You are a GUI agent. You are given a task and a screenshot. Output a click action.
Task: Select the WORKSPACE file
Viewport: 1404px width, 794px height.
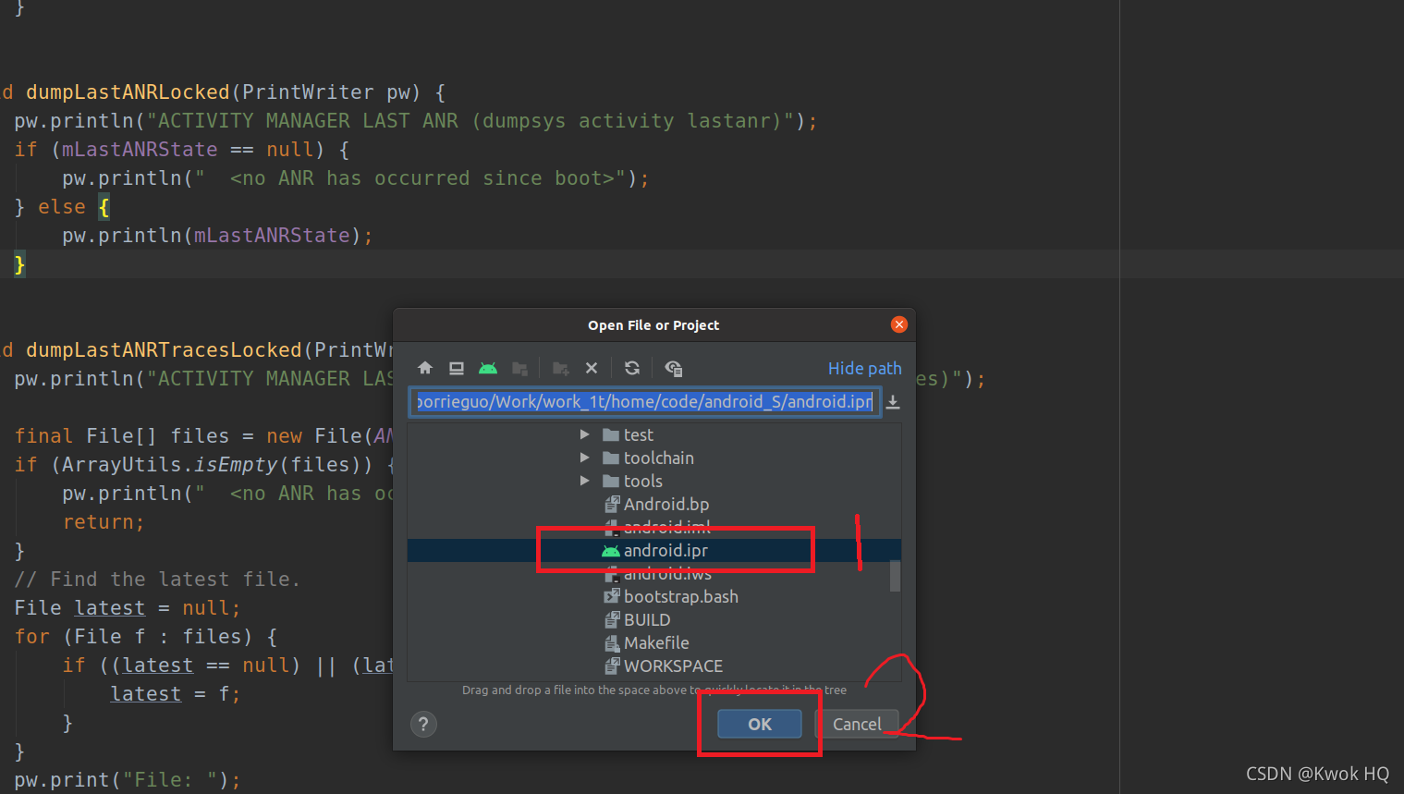(674, 666)
